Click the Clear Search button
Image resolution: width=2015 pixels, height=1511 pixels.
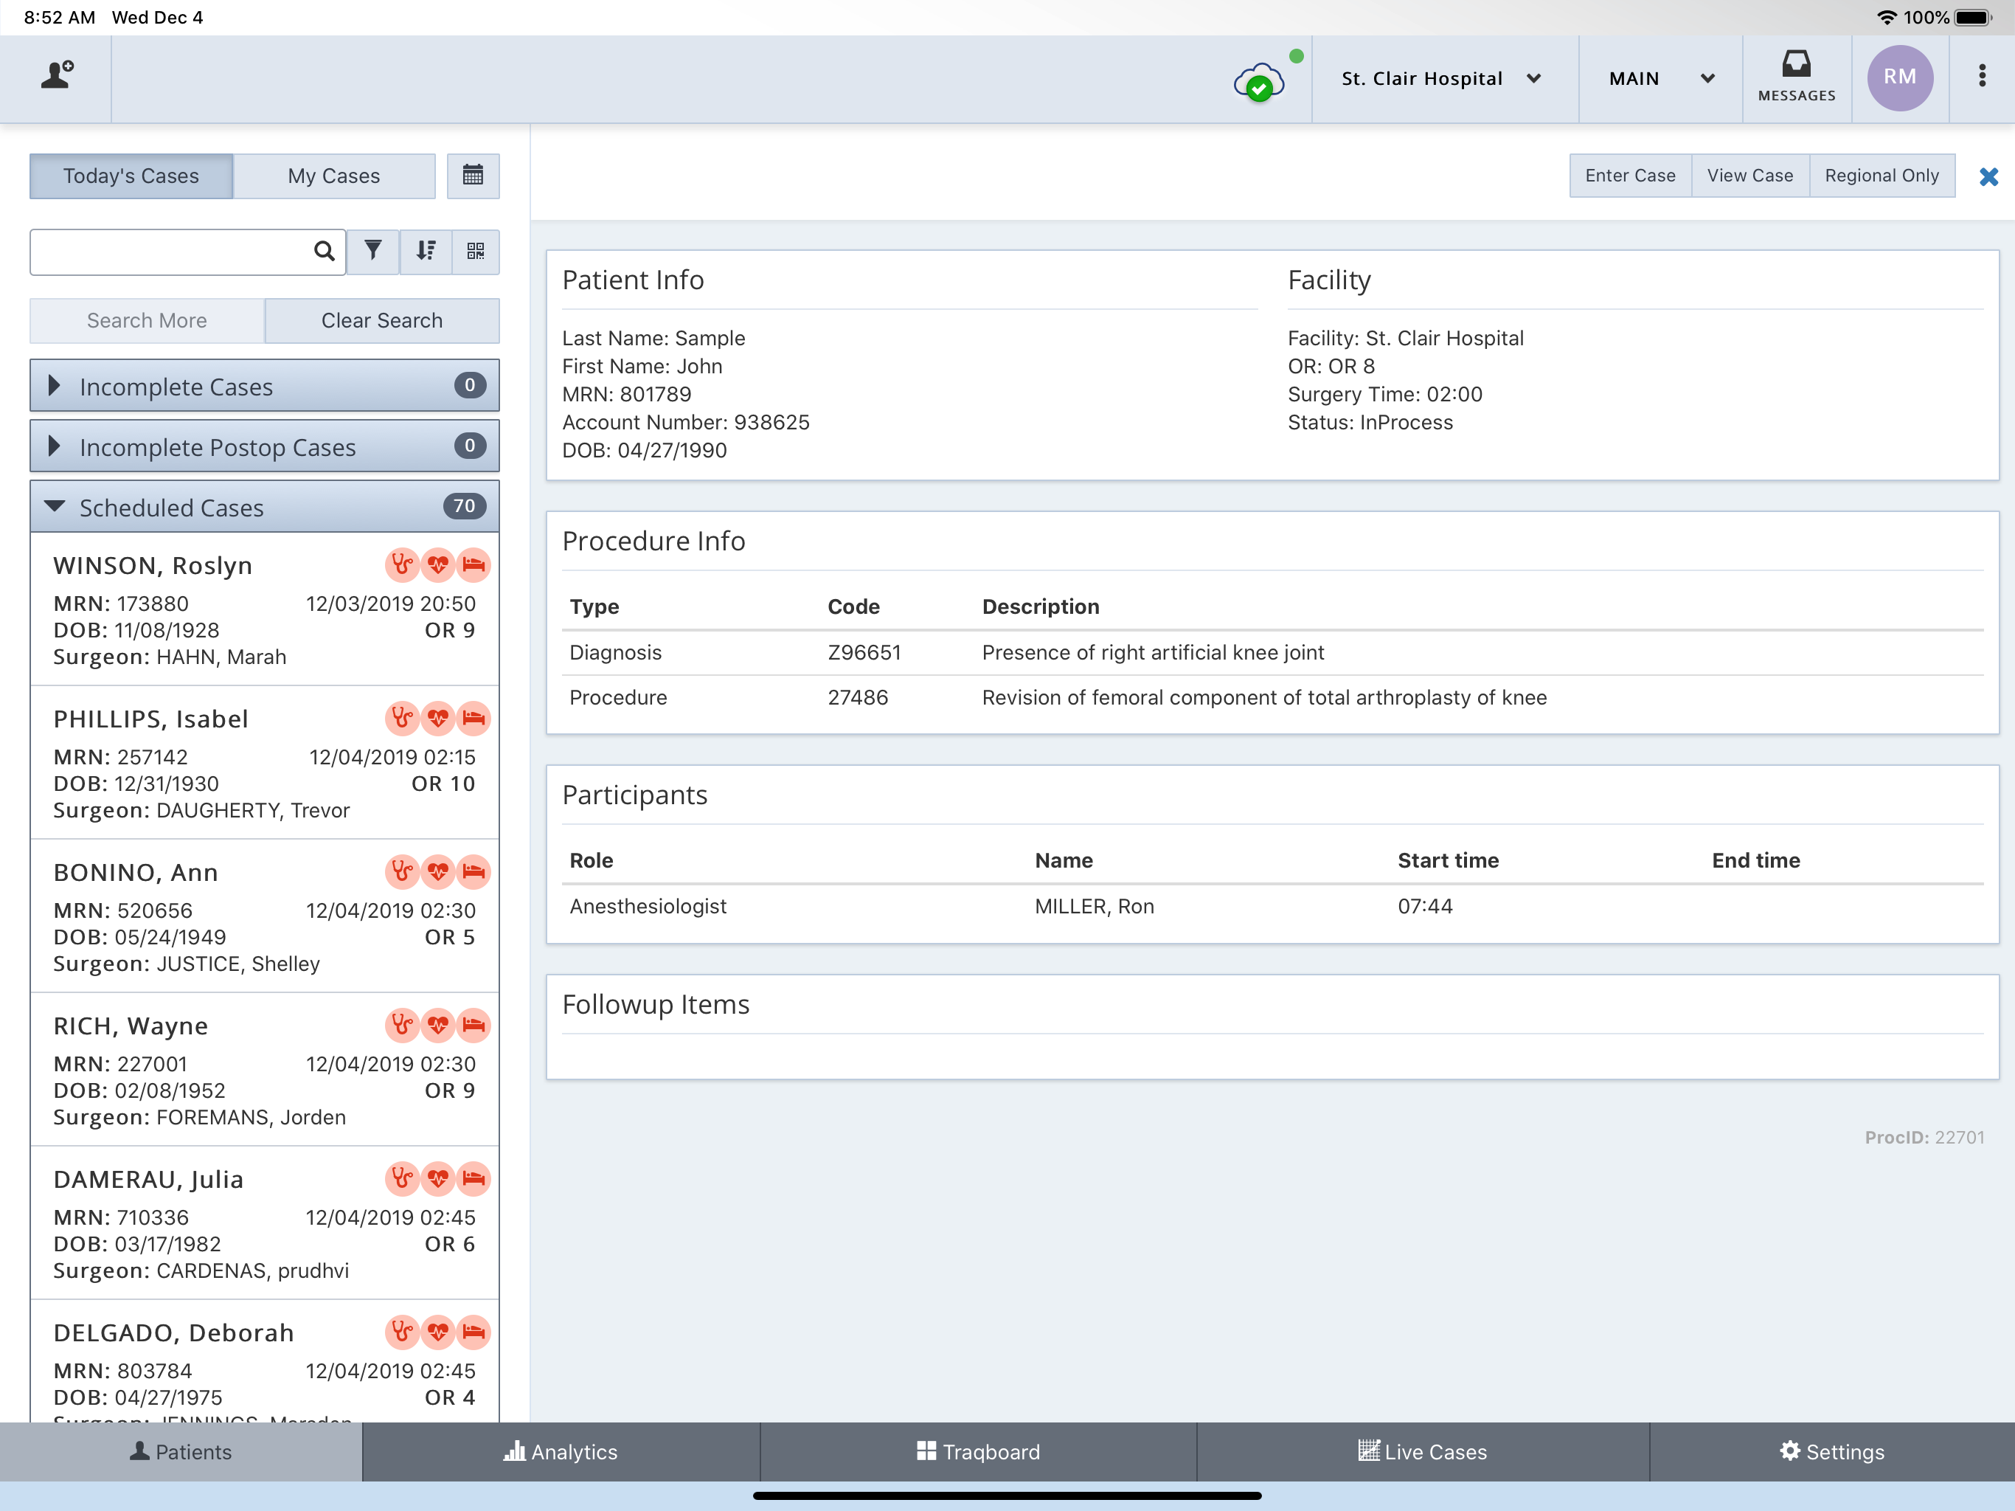pyautogui.click(x=381, y=321)
